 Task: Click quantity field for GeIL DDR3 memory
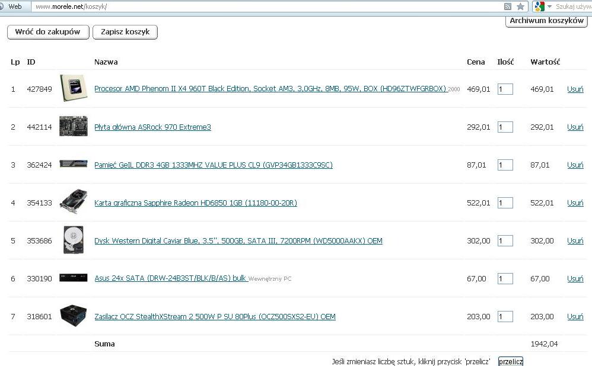click(505, 165)
